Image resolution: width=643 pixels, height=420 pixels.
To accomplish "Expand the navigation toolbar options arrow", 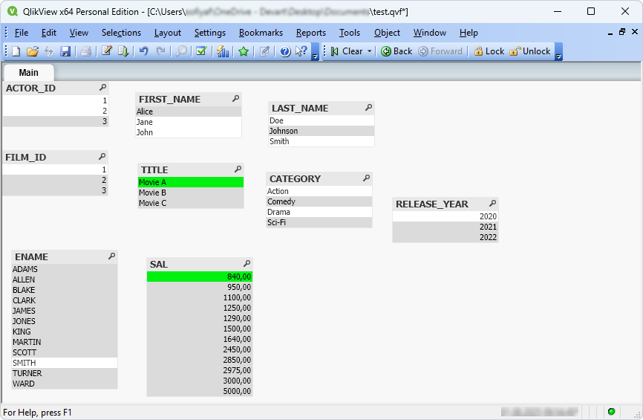I will click(558, 54).
